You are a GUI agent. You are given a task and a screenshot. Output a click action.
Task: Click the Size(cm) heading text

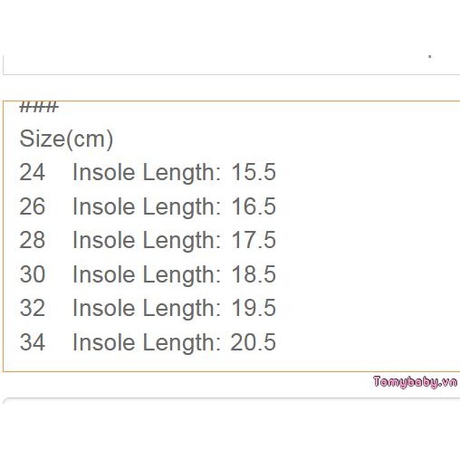(x=66, y=139)
